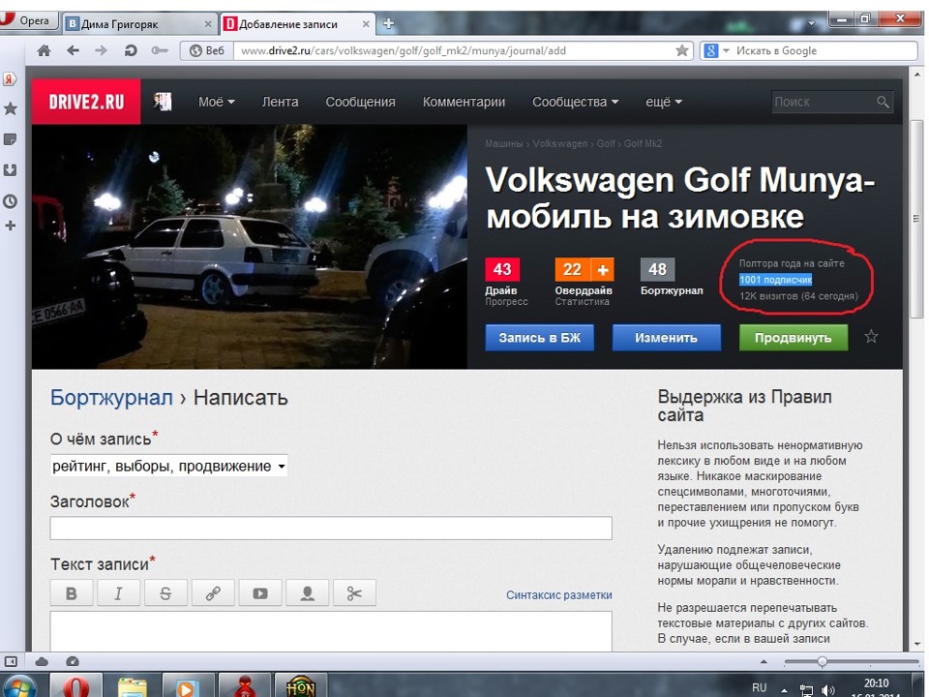The width and height of the screenshot is (929, 697).
Task: Apply bold formatting in editor
Action: [x=71, y=593]
